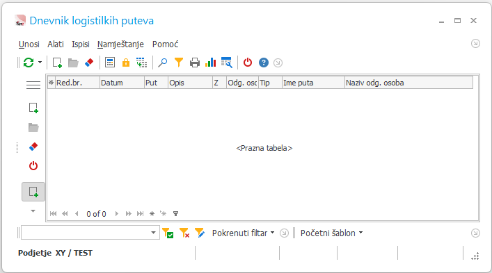
Task: Click the filter combo box field
Action: click(90, 233)
